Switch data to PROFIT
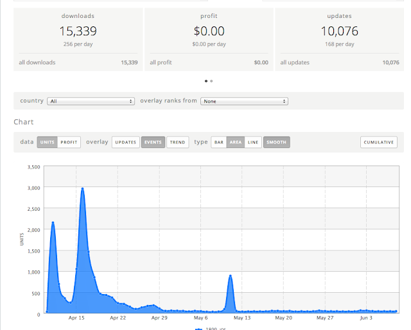411x330 pixels. point(69,142)
